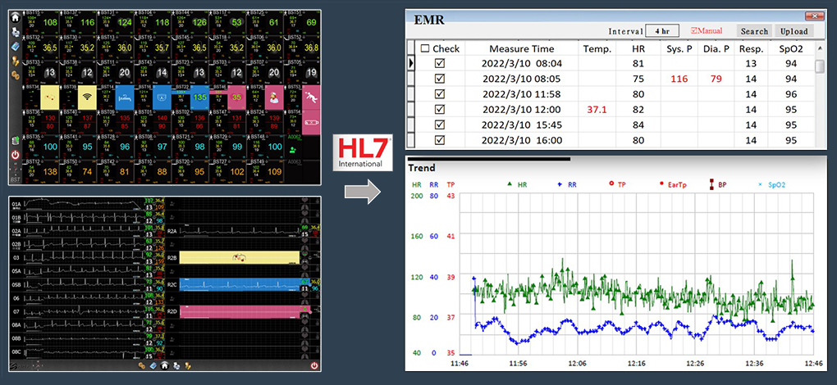The width and height of the screenshot is (837, 385).
Task: Click the red power icon in the upper monitor sidebar
Action: click(x=16, y=155)
